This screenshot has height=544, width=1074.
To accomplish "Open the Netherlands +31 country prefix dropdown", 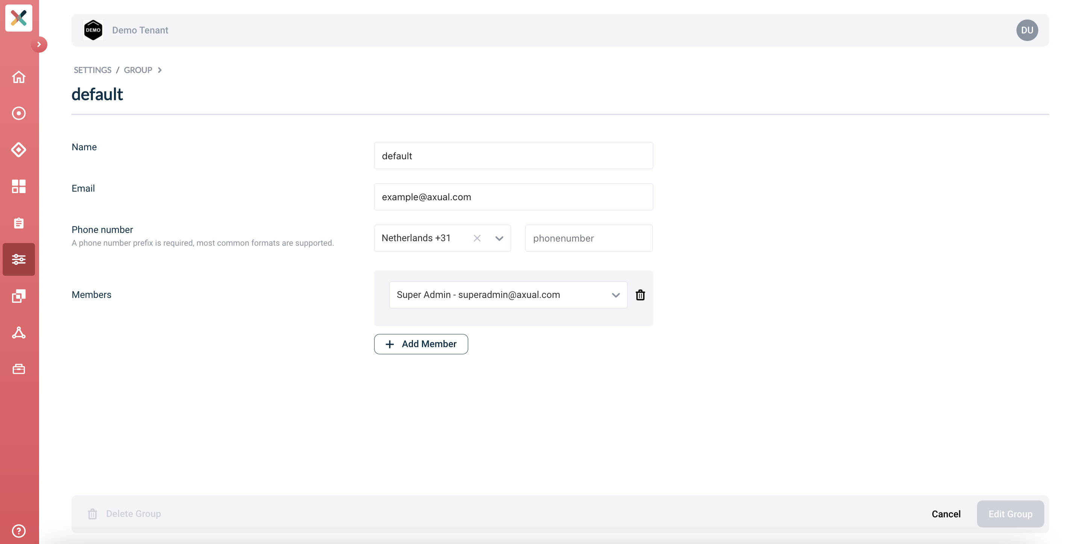I will click(x=499, y=238).
